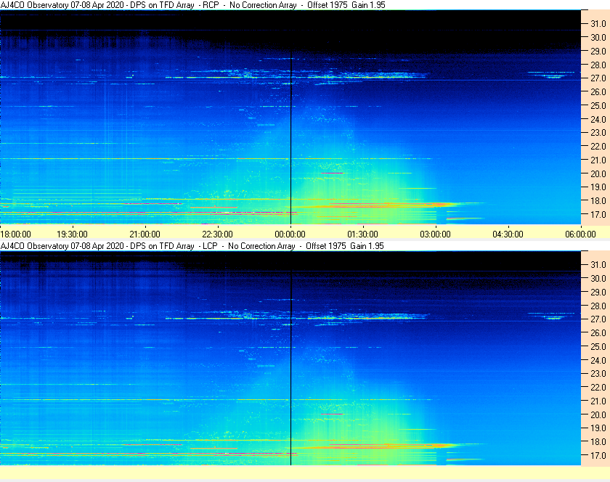Click the 06:00:00 time axis label
The image size is (610, 482).
click(580, 234)
